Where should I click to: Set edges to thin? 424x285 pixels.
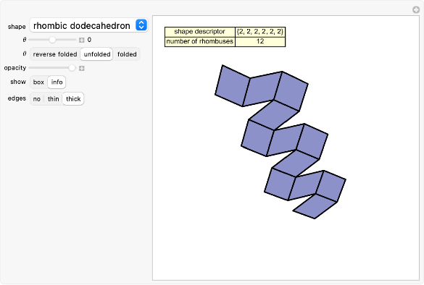(53, 99)
